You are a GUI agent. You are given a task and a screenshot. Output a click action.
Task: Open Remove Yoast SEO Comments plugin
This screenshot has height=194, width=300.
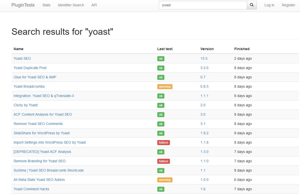click(x=38, y=124)
